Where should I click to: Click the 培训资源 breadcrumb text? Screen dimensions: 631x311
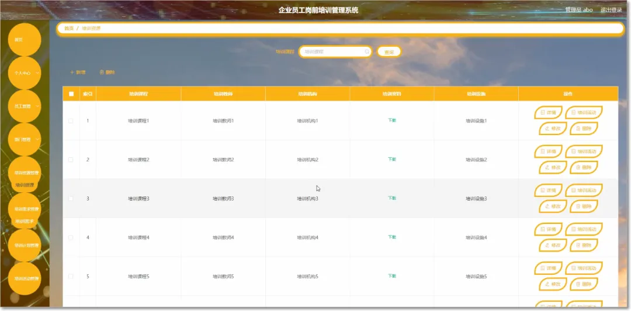(91, 29)
